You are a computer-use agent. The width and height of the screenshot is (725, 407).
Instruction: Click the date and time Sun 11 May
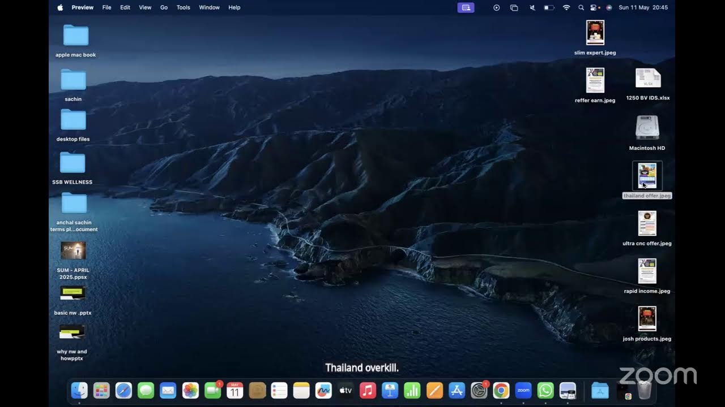pos(643,7)
